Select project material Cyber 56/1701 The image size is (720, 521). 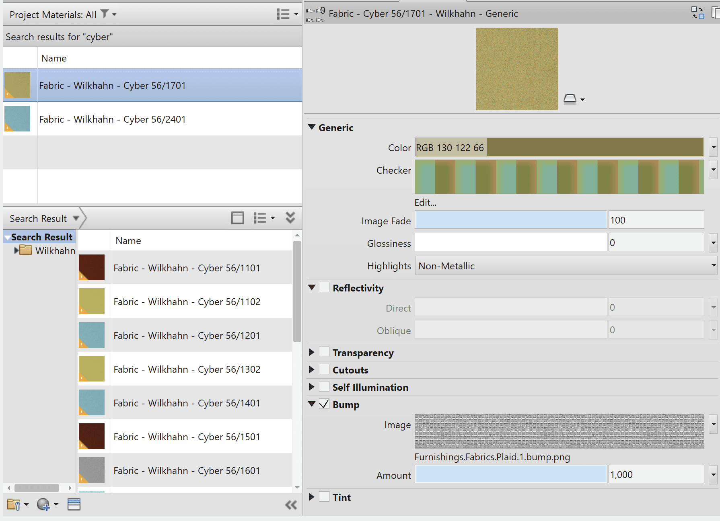tap(153, 85)
